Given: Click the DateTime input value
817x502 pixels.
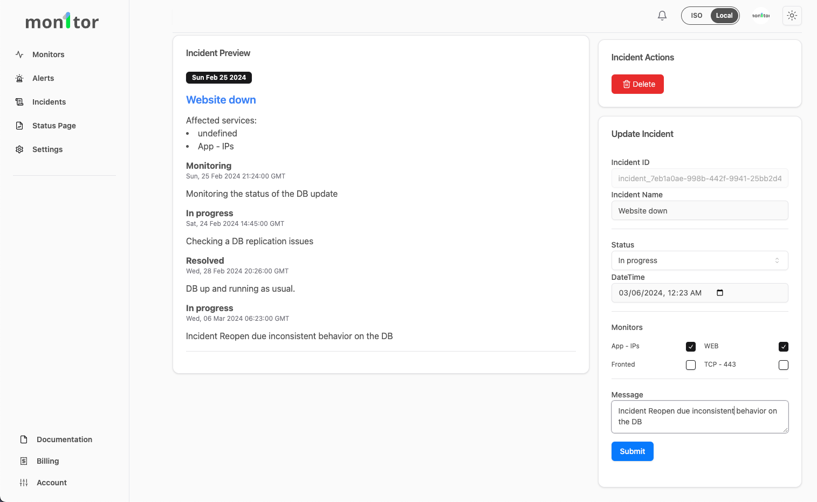Looking at the screenshot, I should [x=660, y=293].
